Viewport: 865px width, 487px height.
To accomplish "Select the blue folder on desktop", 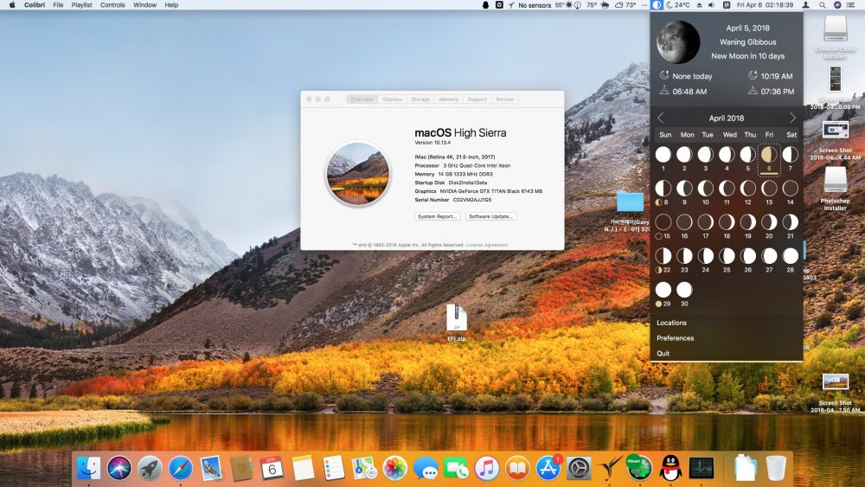I will 630,202.
